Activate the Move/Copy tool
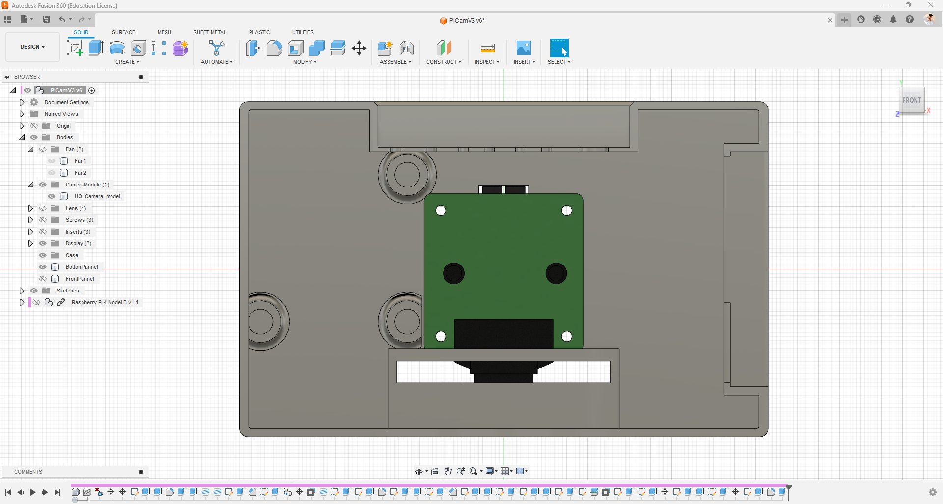Viewport: 943px width, 504px height. (359, 48)
